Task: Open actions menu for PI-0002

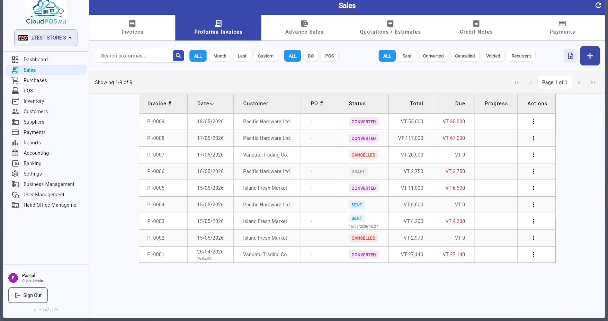Action: click(533, 238)
